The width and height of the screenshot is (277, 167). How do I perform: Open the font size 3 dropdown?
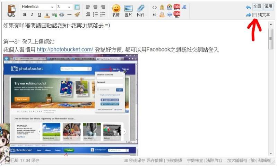(64, 7)
